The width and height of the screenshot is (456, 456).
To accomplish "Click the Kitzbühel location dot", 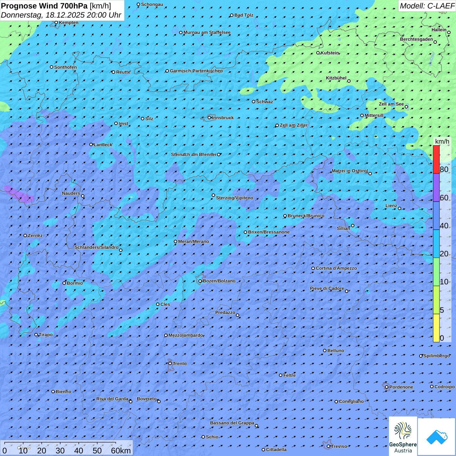I will tap(349, 81).
